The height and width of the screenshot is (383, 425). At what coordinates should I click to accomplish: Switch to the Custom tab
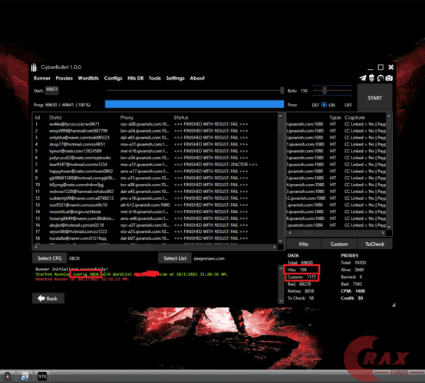pos(339,244)
